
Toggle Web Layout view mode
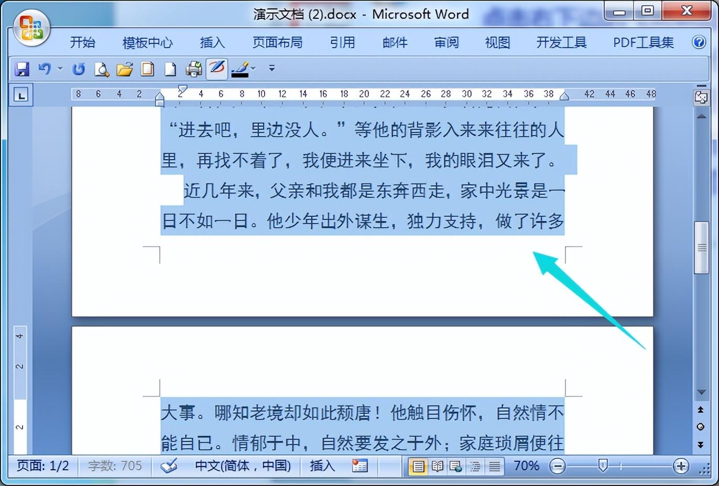(455, 466)
